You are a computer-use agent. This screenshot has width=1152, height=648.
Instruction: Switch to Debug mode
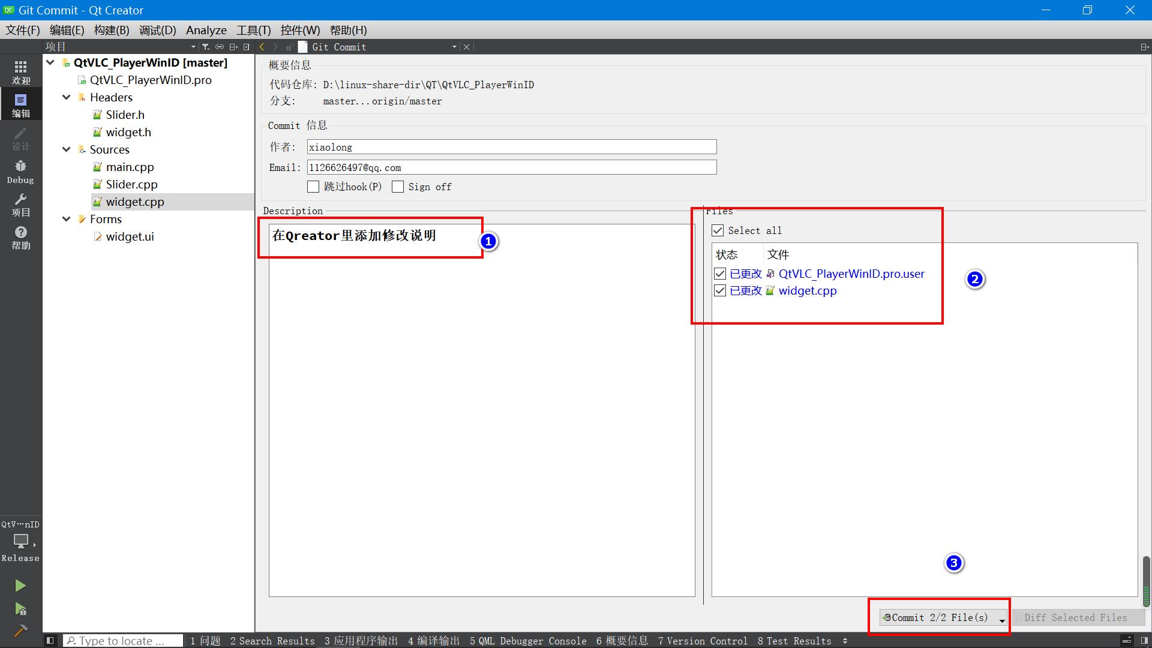tap(20, 172)
